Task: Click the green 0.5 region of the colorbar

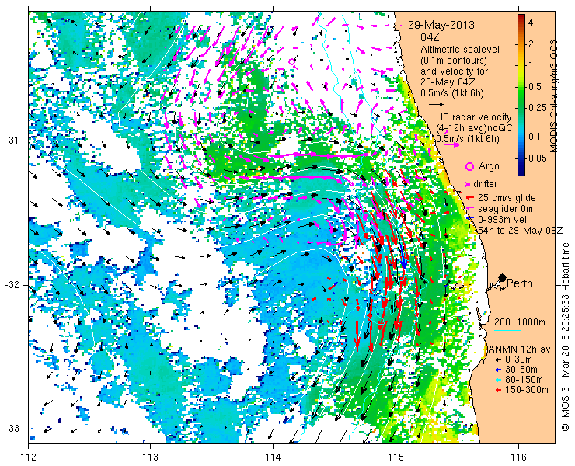Action: click(x=521, y=86)
